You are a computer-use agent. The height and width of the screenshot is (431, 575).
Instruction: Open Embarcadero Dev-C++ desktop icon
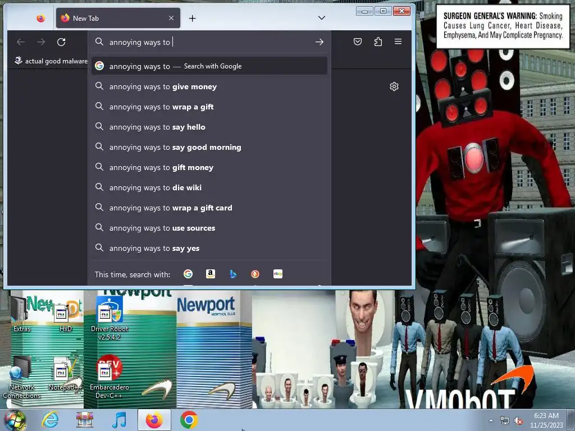point(109,377)
